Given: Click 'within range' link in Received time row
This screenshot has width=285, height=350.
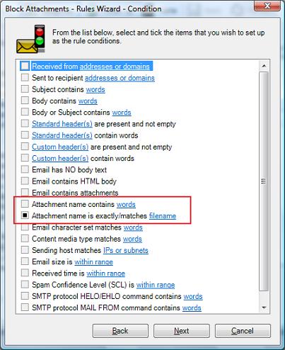Looking at the screenshot, I should point(106,273).
